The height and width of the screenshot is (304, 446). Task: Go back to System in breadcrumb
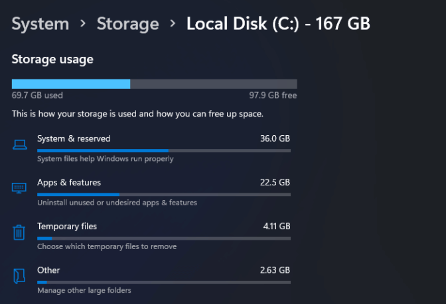40,25
